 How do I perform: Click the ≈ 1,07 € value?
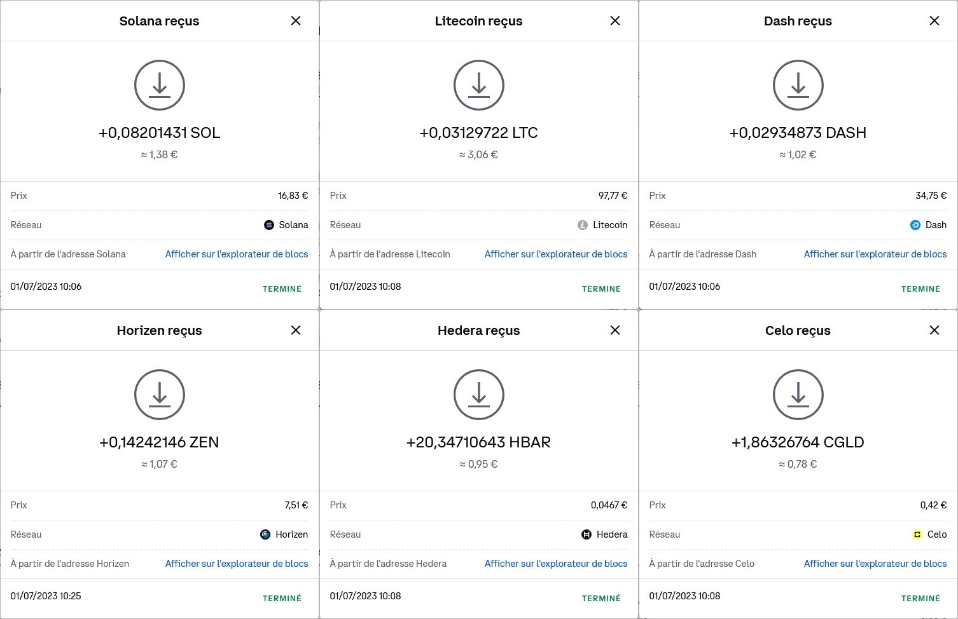point(160,464)
